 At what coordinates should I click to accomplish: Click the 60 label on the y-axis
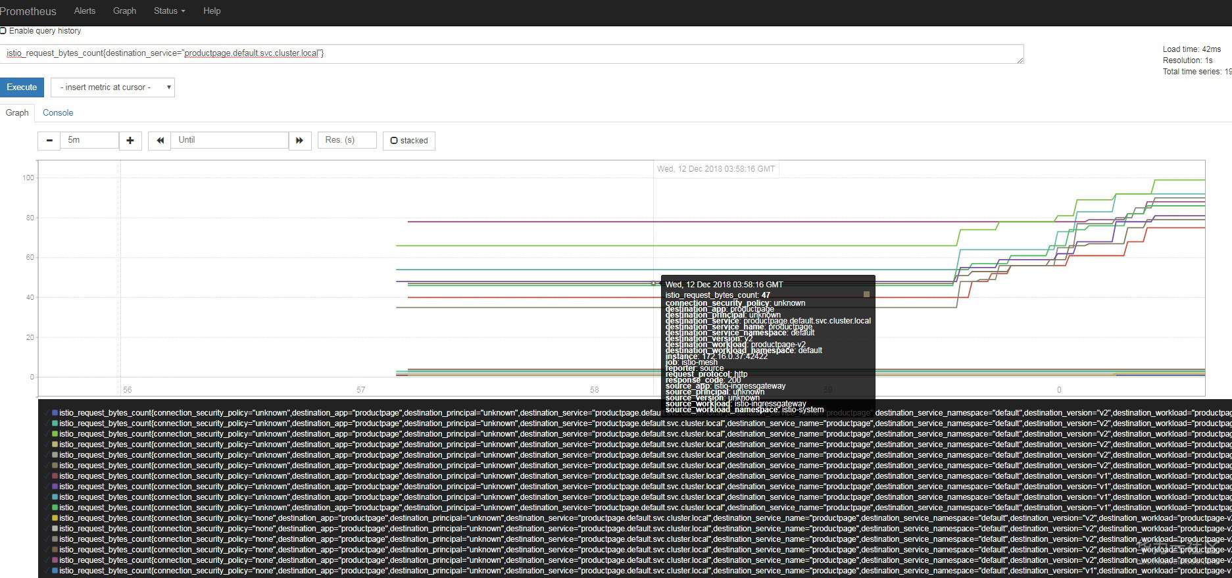coord(30,258)
